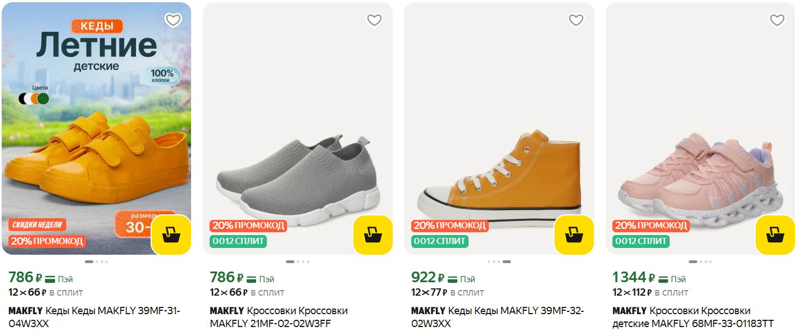Click the orange high-top sneaker image
Image resolution: width=795 pixels, height=331 pixels.
pyautogui.click(x=499, y=174)
